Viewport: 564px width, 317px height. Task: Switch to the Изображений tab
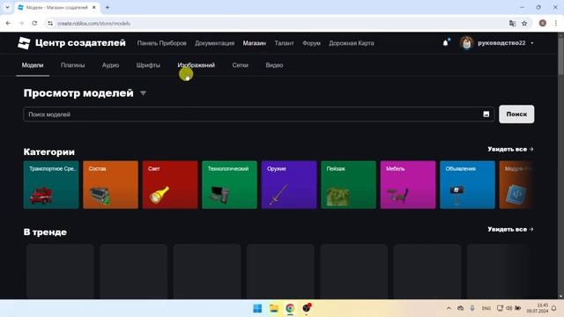(x=196, y=65)
